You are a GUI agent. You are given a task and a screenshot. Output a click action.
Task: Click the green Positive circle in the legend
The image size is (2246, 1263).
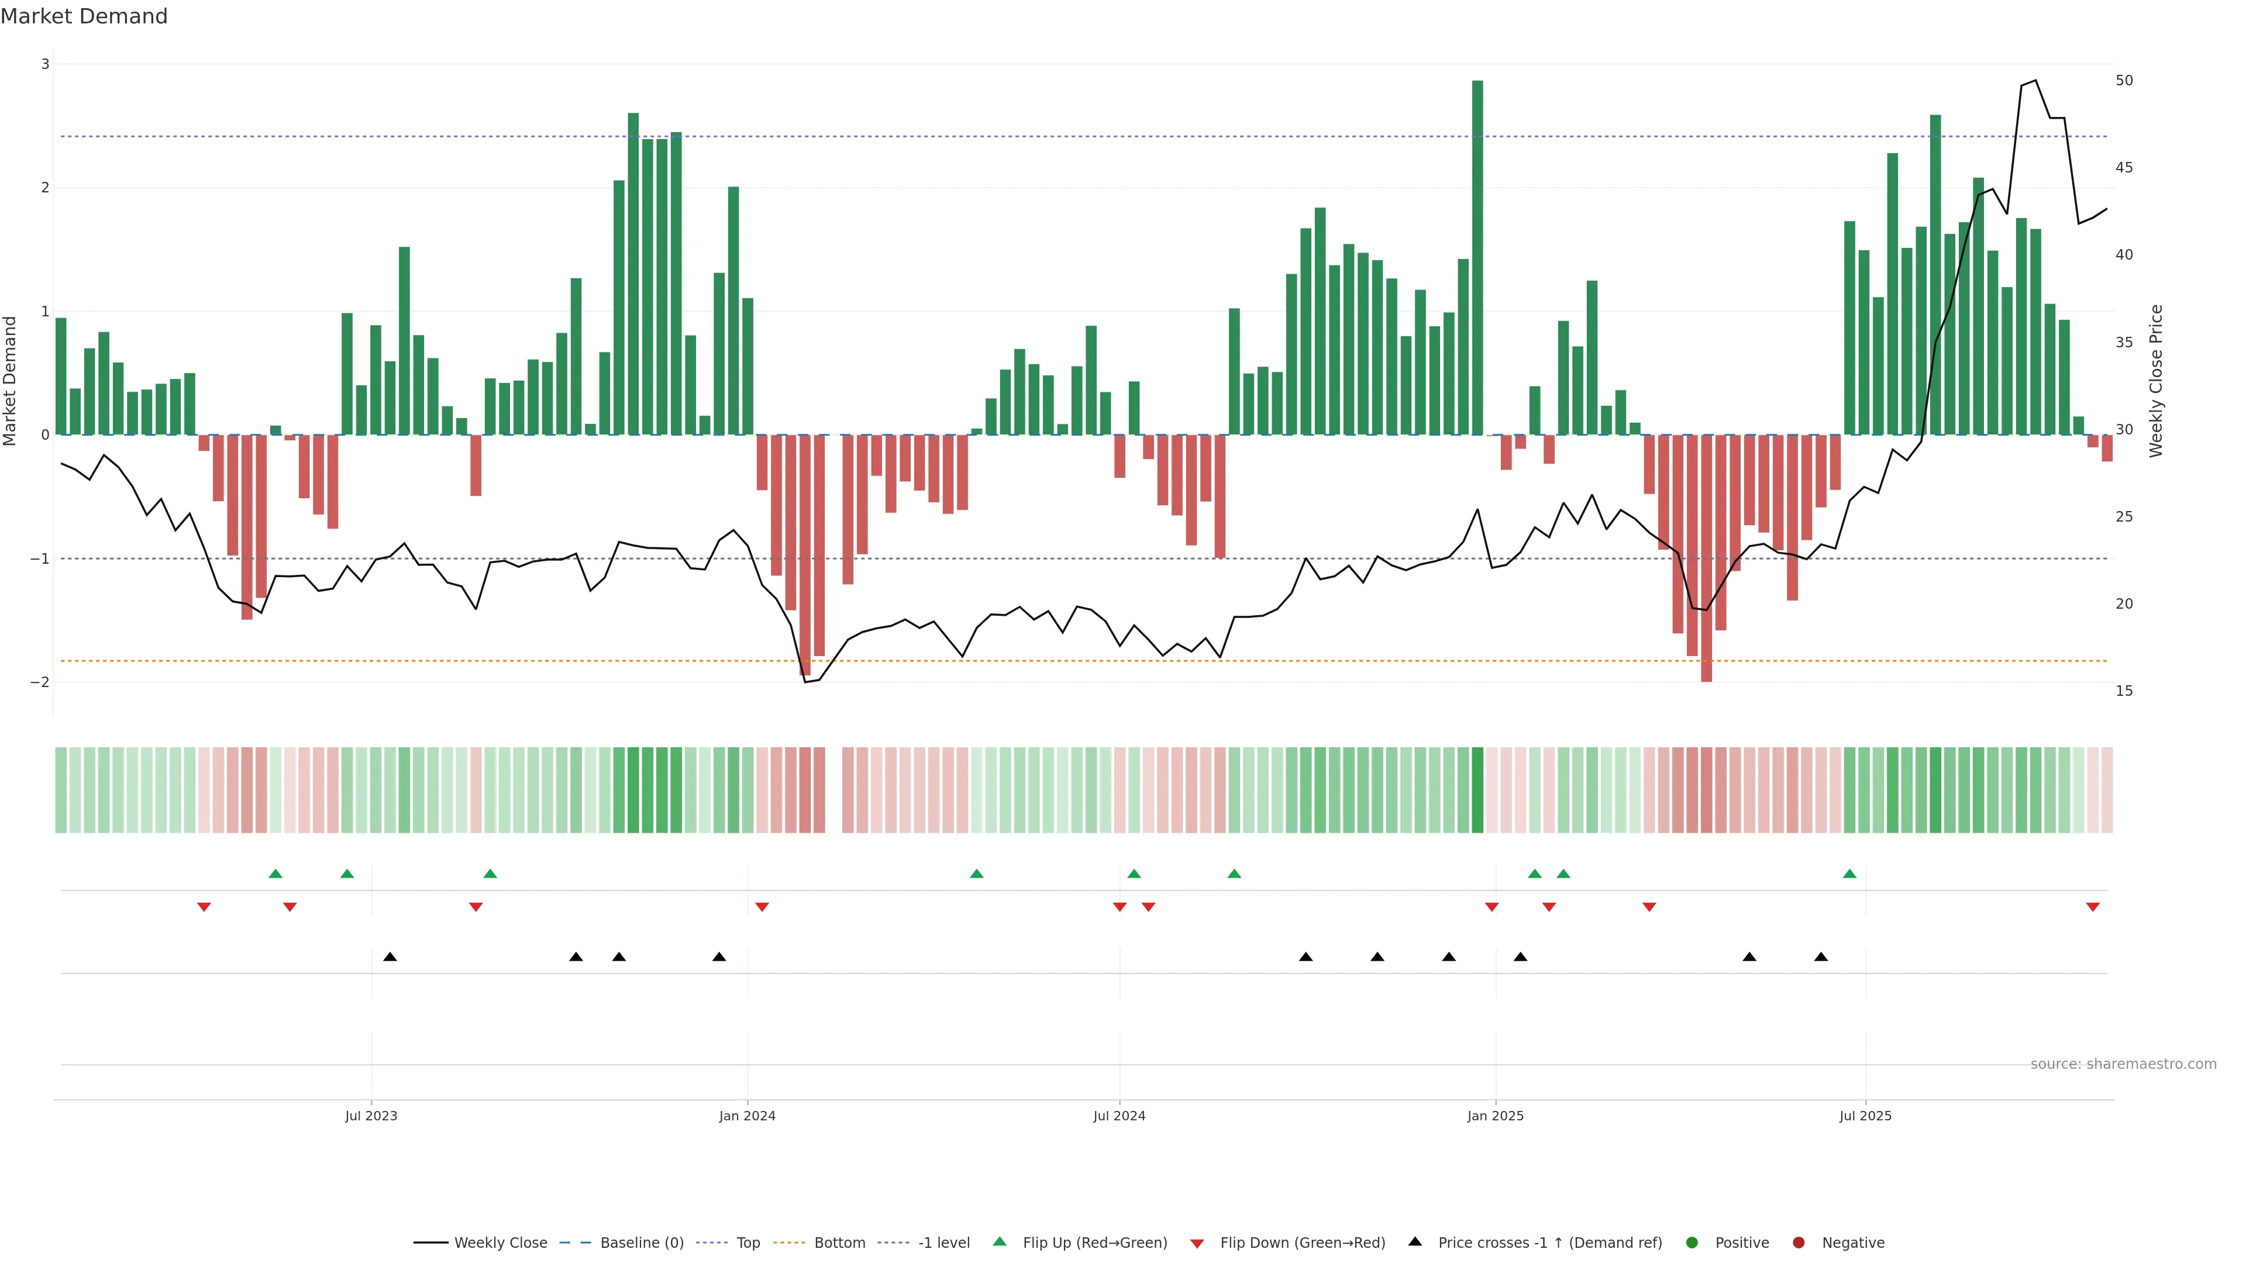(x=1692, y=1243)
